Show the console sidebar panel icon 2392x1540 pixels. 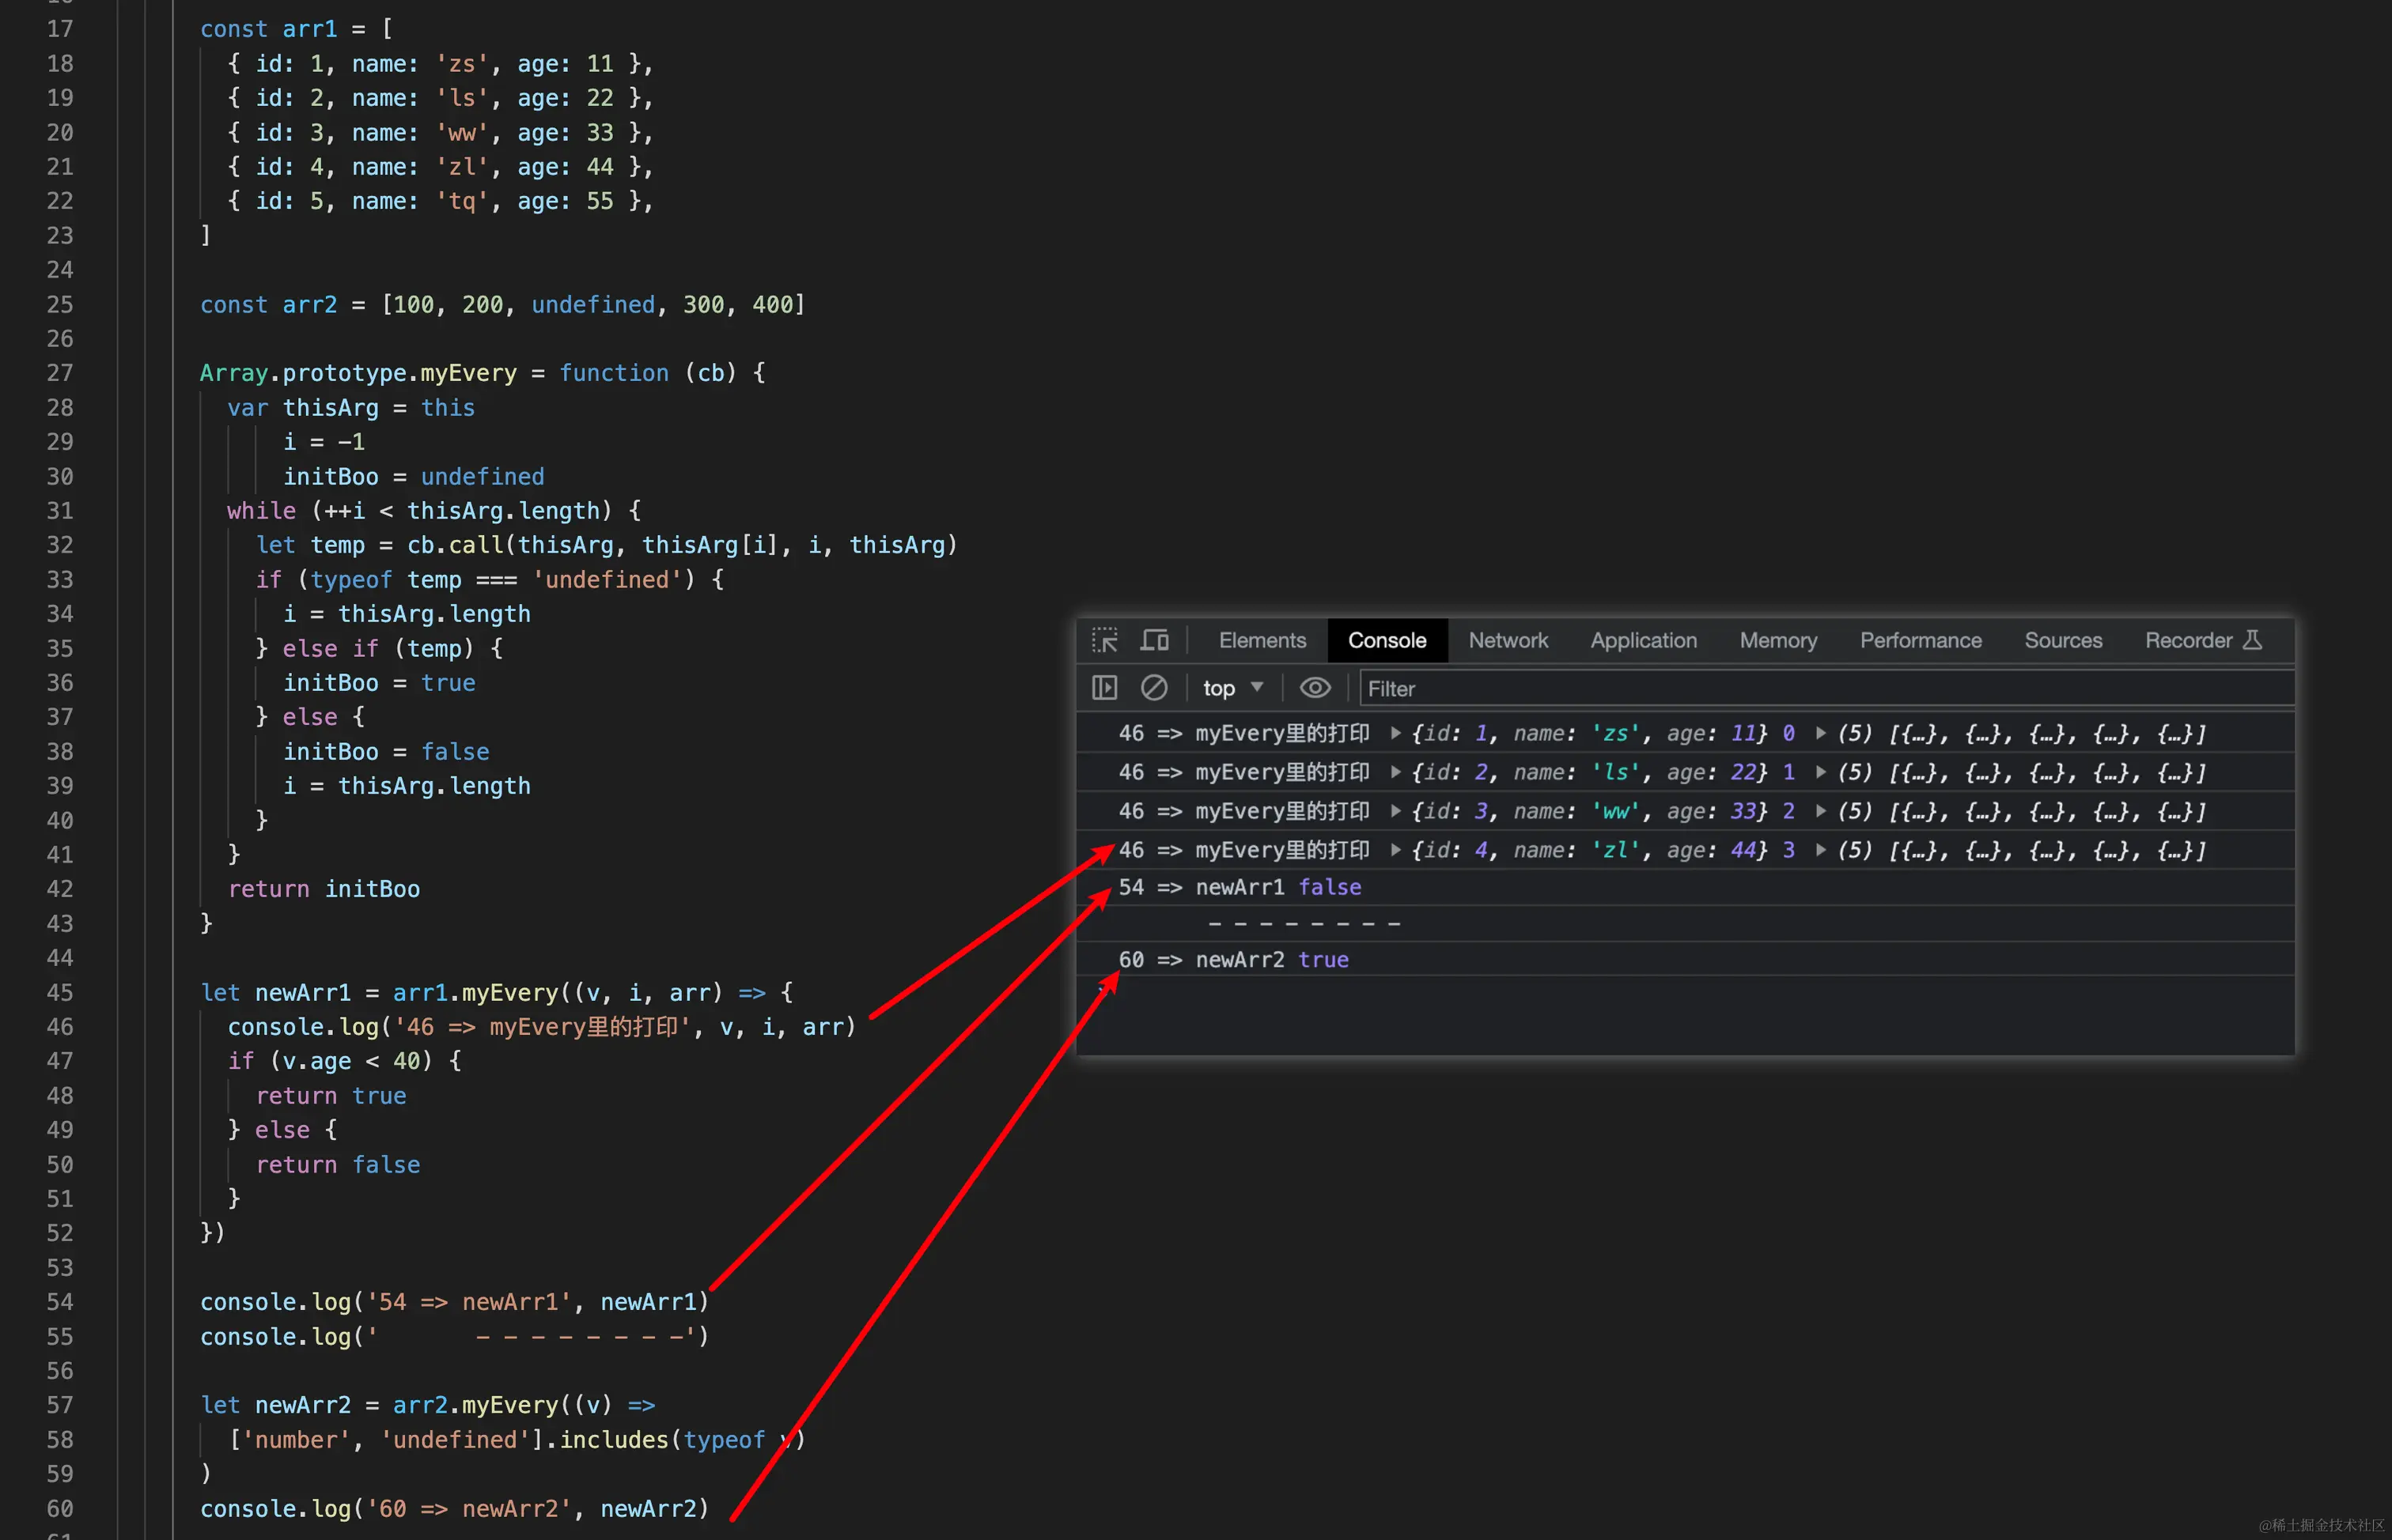(x=1104, y=688)
